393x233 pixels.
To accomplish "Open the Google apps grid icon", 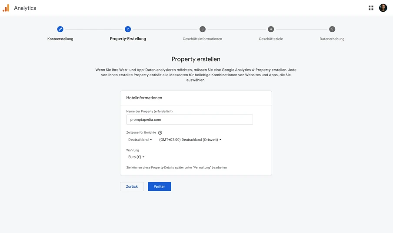I will tap(371, 8).
